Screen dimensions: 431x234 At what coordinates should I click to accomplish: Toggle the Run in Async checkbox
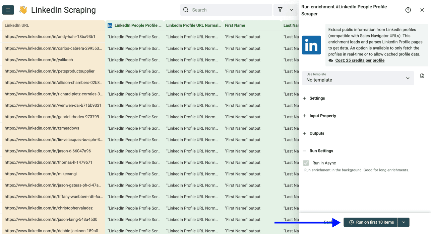click(306, 163)
